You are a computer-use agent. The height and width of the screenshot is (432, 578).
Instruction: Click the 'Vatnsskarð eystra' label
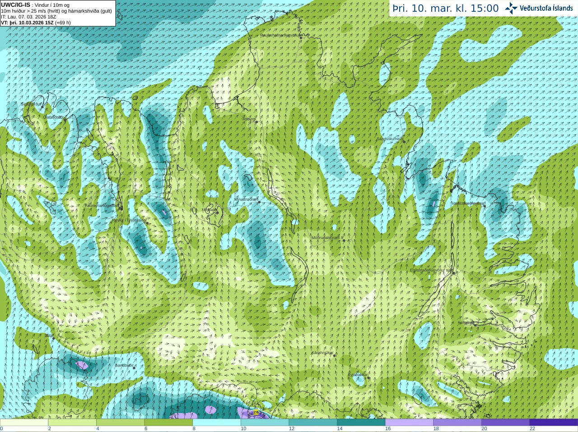pyautogui.click(x=467, y=203)
